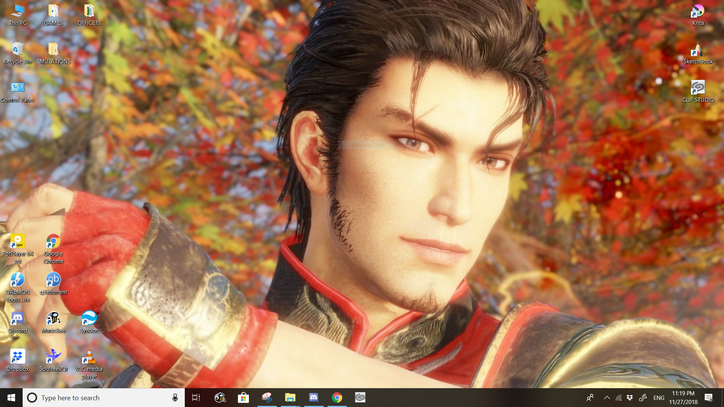Select the MusicBee desktop shortcut

pyautogui.click(x=53, y=323)
